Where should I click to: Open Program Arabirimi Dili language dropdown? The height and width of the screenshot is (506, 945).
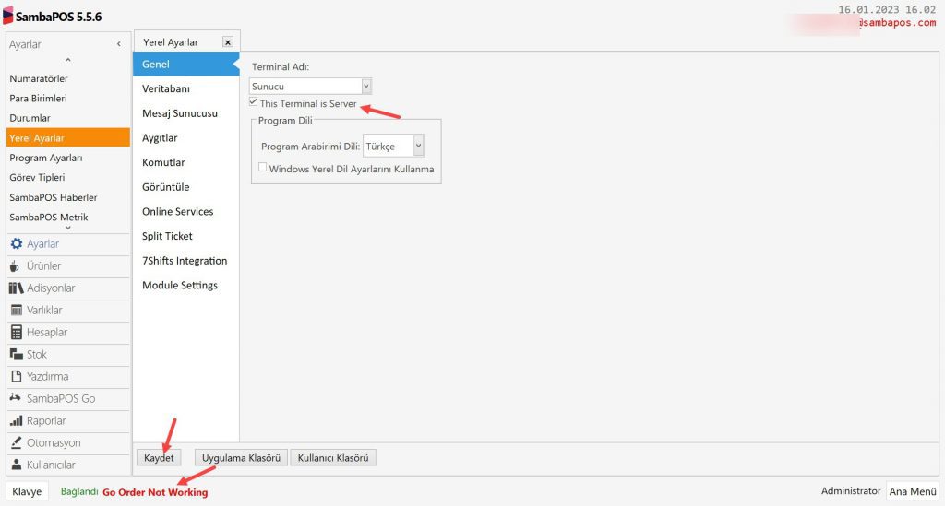point(419,146)
